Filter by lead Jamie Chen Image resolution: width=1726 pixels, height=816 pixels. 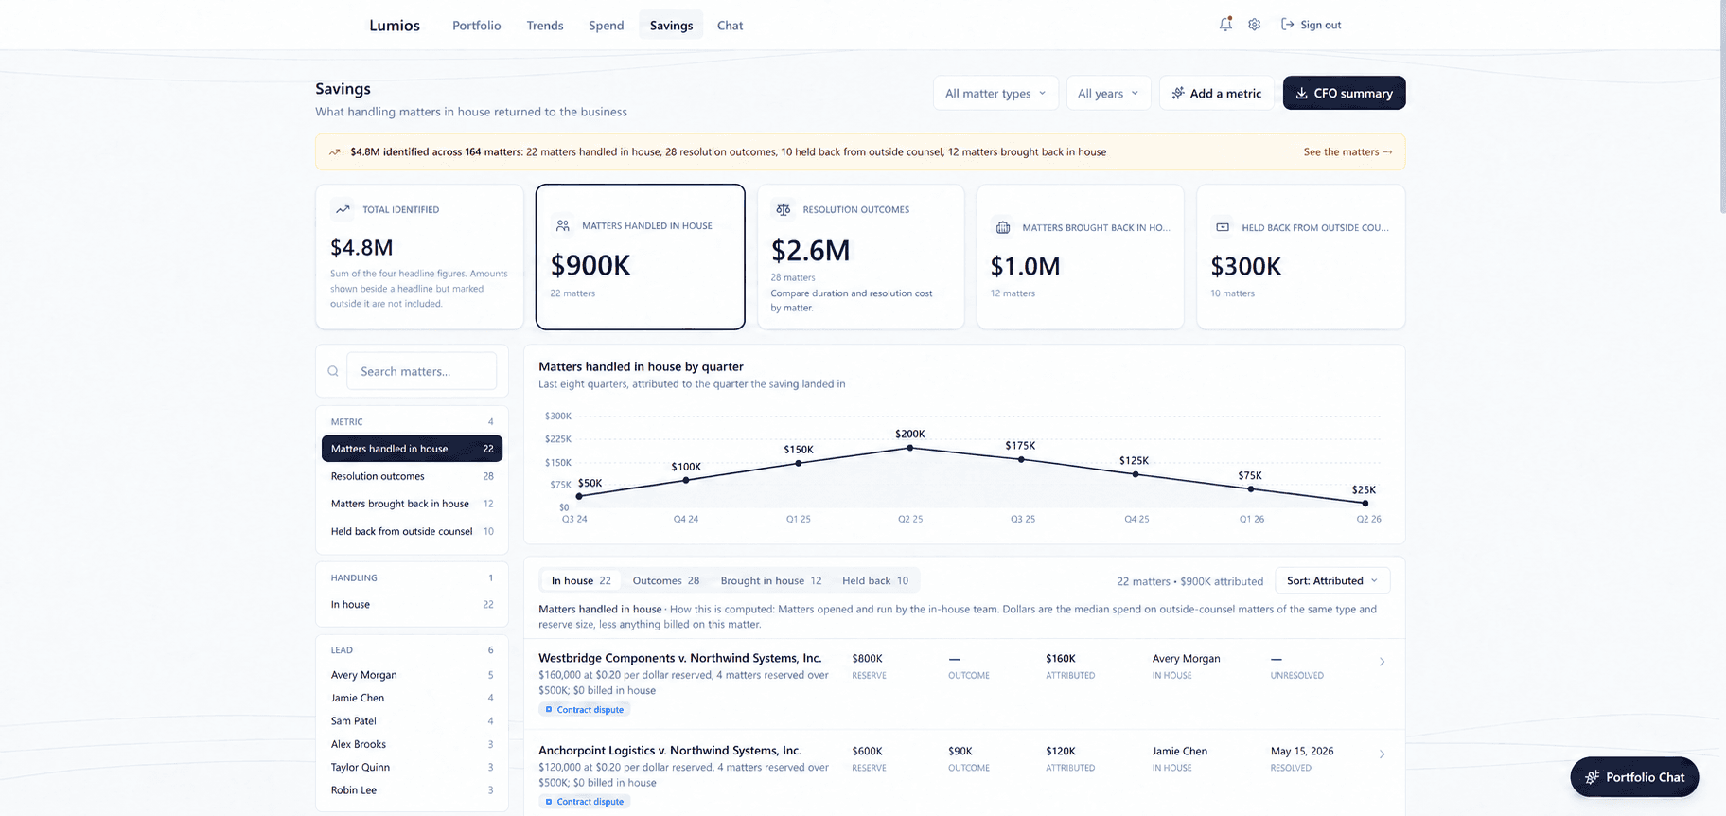click(412, 698)
